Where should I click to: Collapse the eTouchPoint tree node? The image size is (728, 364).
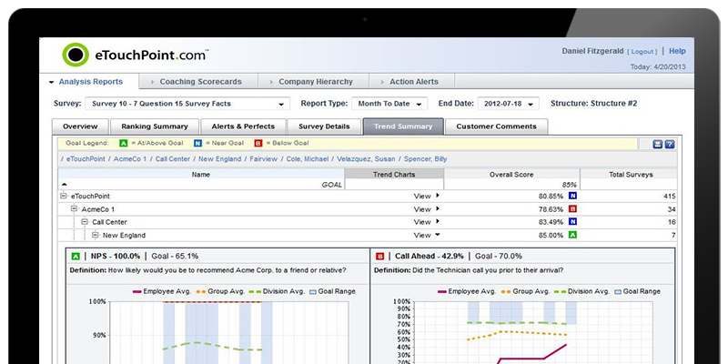tap(64, 196)
